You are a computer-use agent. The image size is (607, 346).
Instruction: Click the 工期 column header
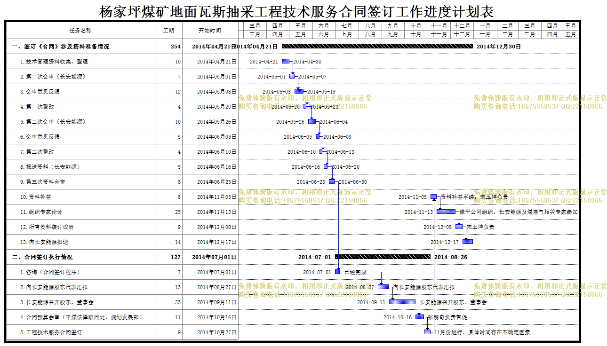(168, 30)
